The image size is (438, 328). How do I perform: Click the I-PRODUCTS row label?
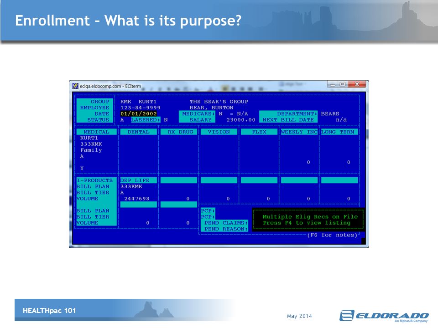coord(94,180)
